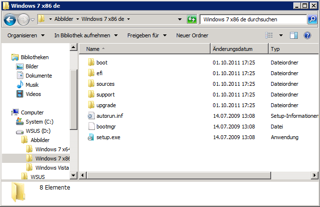
Task: Sort by the Typ column header
Action: (x=294, y=49)
